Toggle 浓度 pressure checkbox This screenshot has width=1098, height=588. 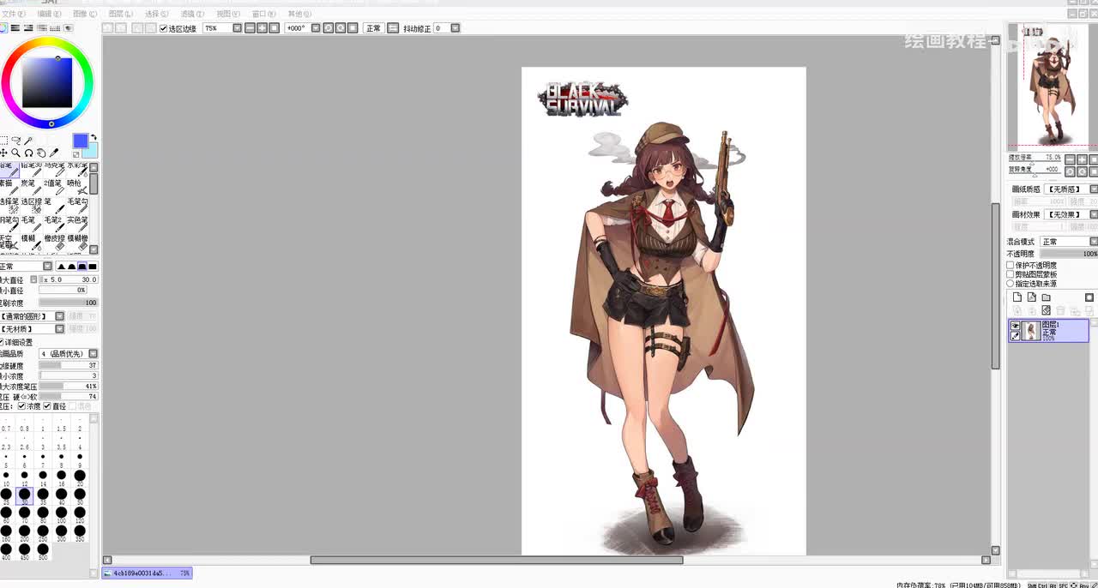coord(21,406)
